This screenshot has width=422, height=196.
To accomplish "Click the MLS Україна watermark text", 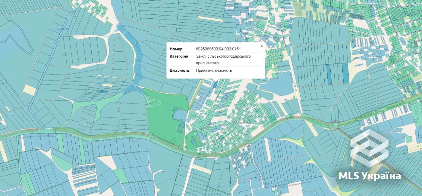I will [370, 176].
